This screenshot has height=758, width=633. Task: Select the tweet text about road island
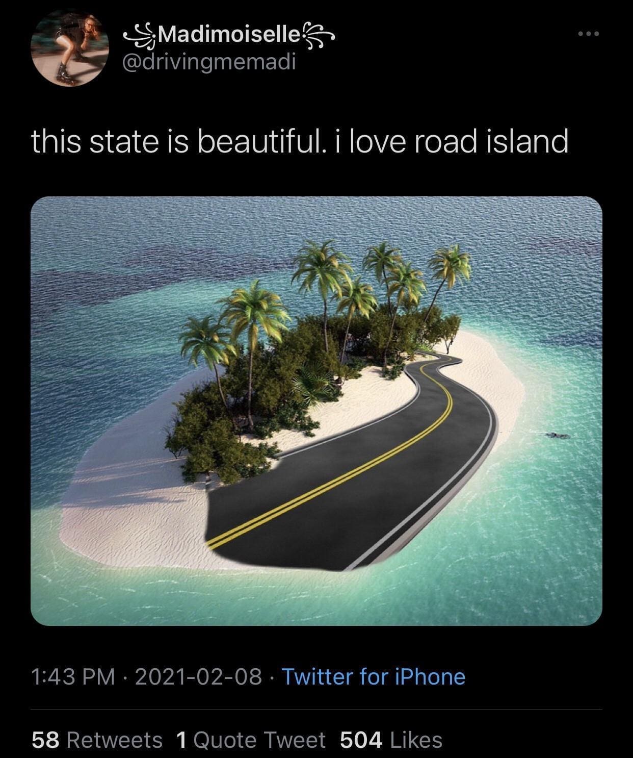point(300,141)
